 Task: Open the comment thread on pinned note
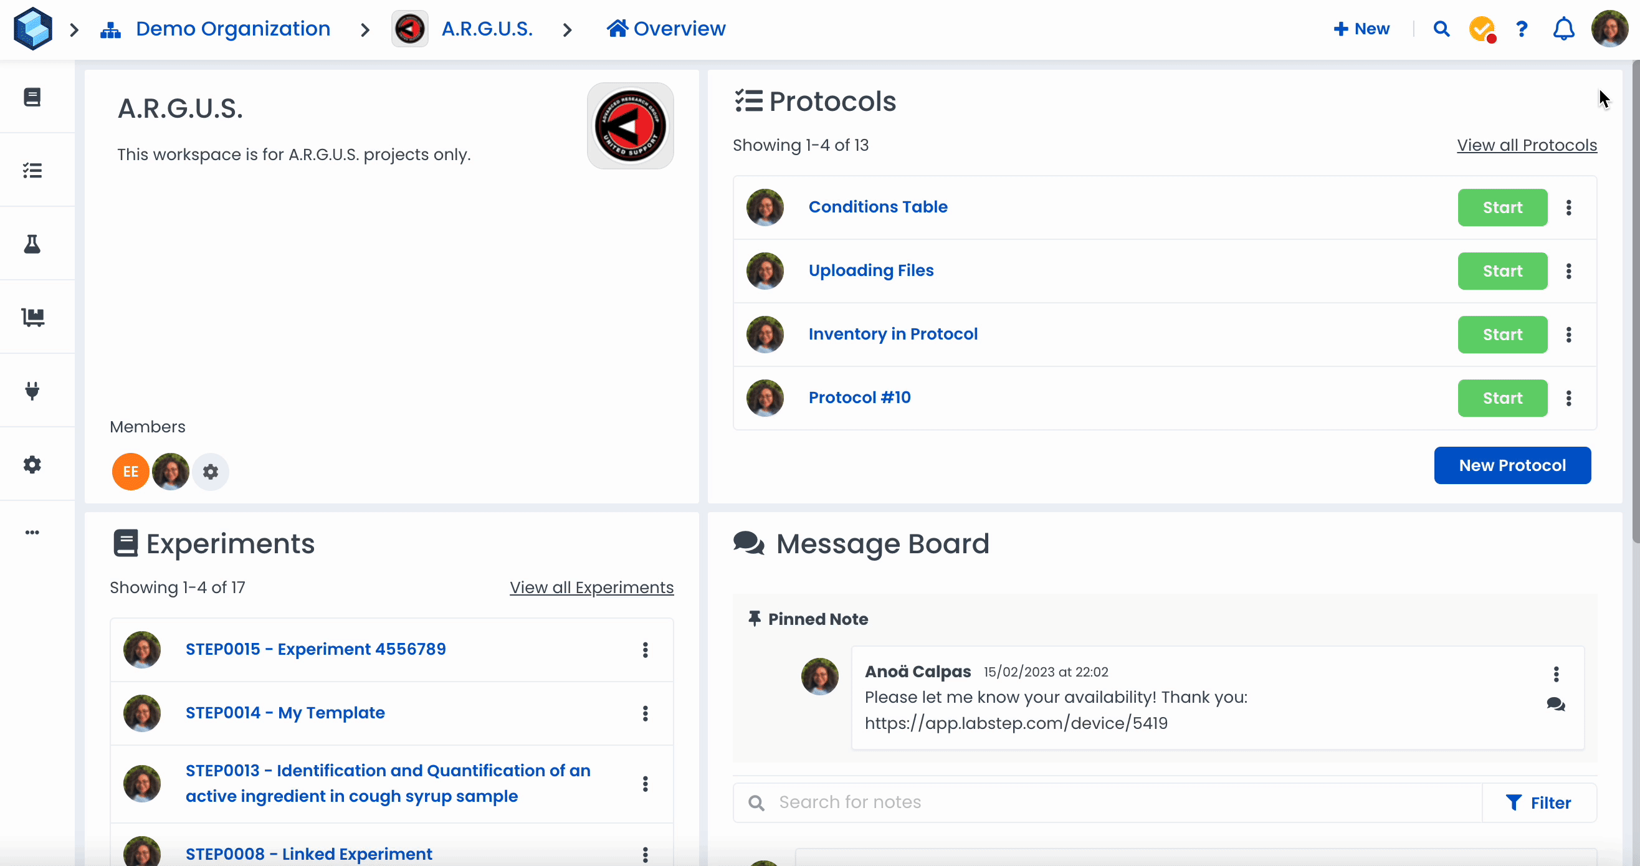coord(1555,704)
